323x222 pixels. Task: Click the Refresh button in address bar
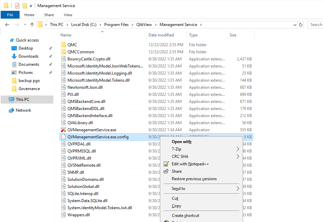pos(301,25)
